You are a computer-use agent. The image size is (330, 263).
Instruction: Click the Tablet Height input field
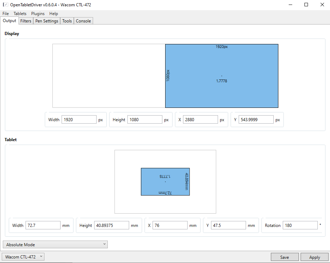pos(112,225)
